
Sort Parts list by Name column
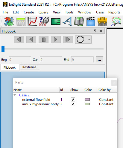click(x=36, y=90)
